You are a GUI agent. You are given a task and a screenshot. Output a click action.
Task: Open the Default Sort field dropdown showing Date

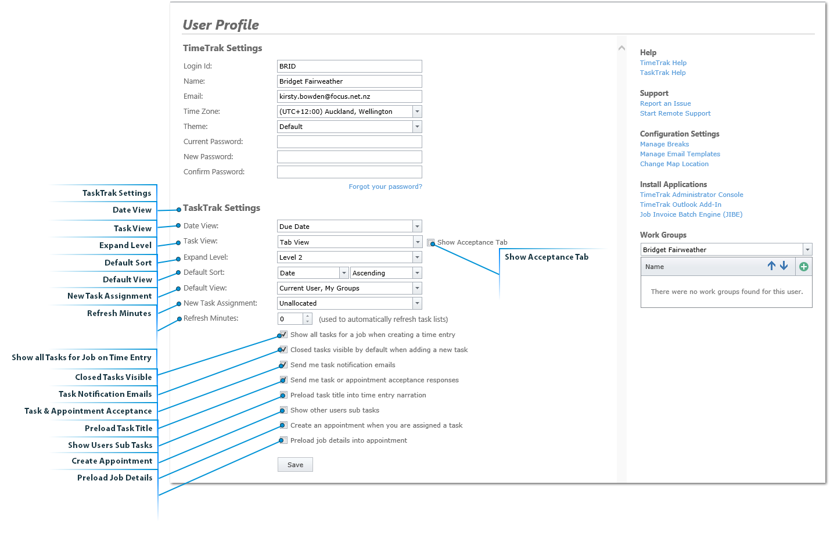coord(344,273)
